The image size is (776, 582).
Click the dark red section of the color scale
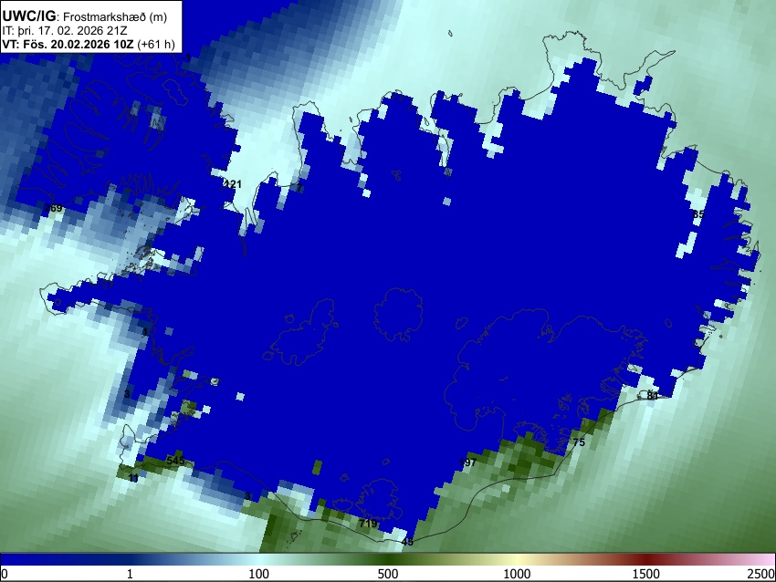click(646, 559)
